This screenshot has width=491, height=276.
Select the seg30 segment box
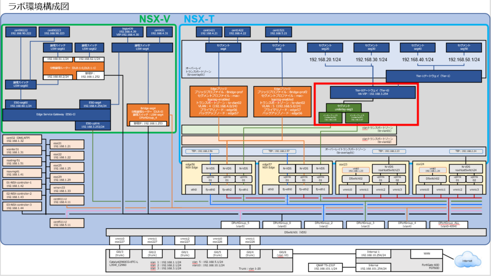[x=371, y=47]
